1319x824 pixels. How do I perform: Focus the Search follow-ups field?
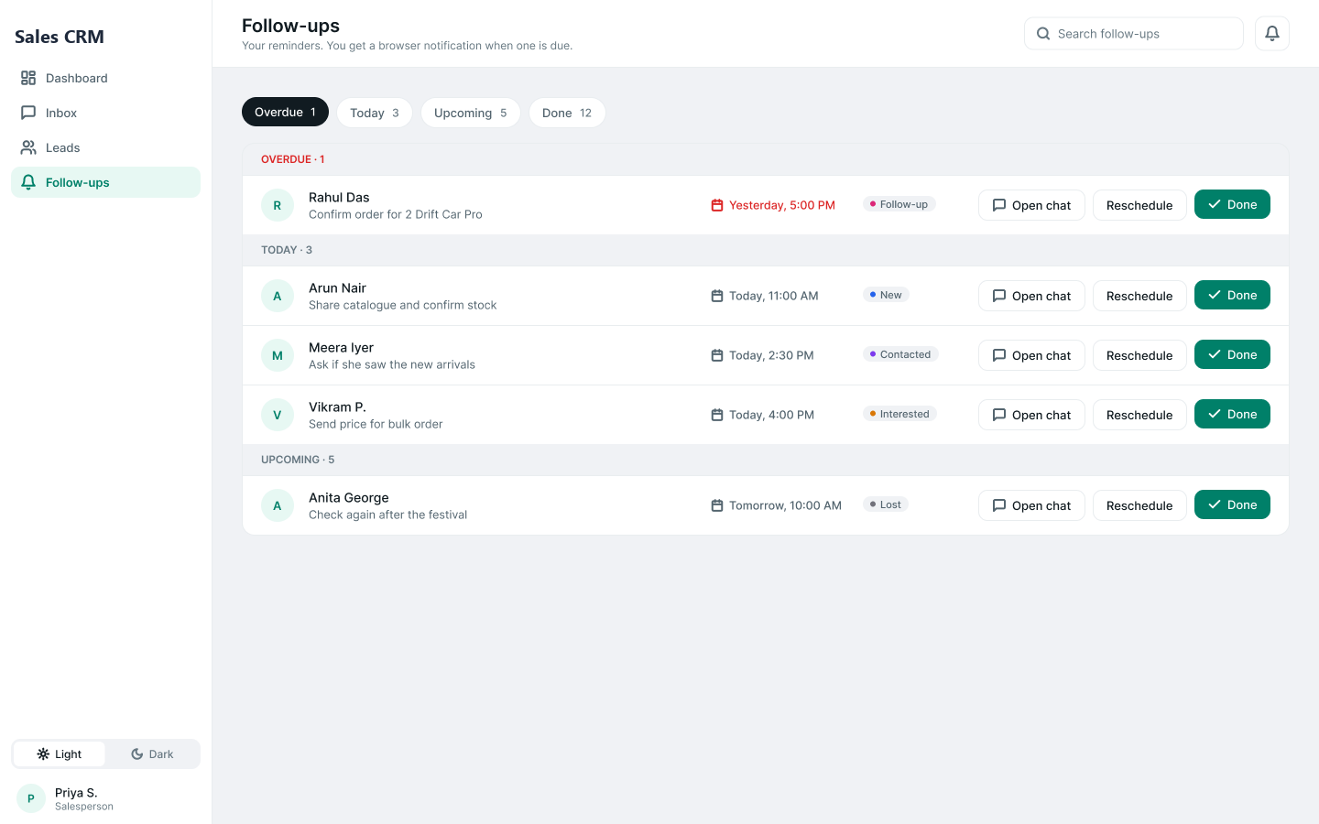coord(1134,34)
